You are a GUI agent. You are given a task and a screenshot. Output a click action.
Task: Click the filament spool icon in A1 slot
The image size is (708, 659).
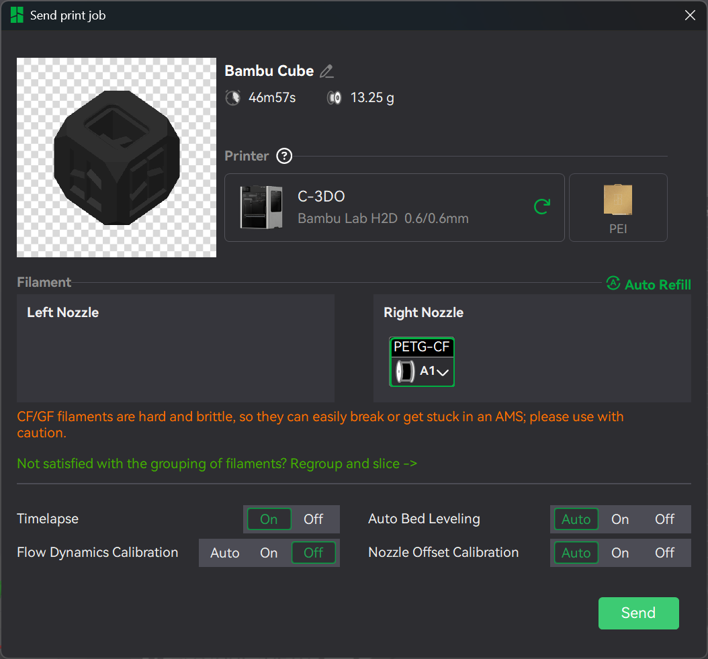point(404,371)
